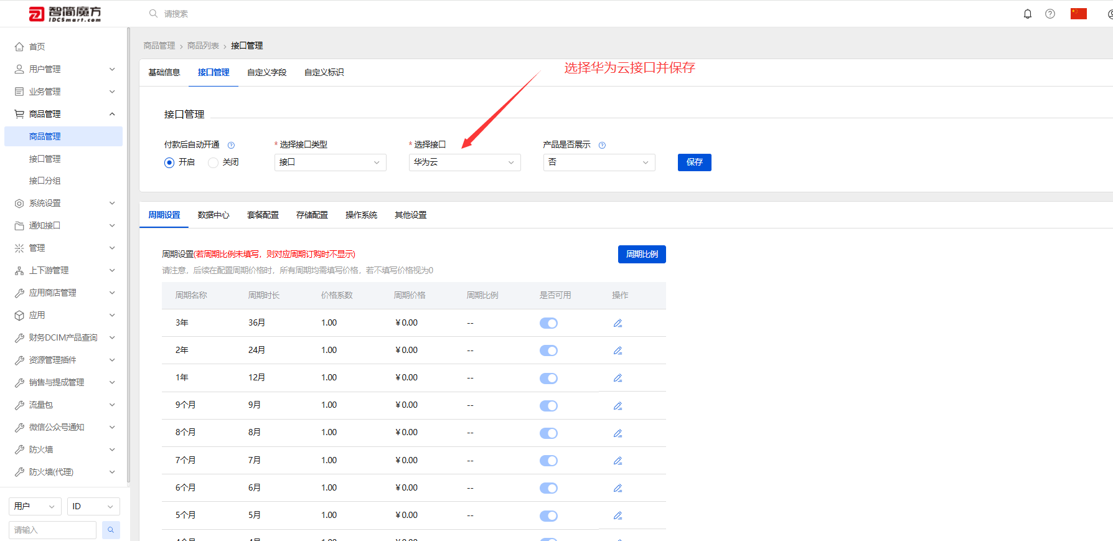Switch to 套餐配置 tab
This screenshot has width=1113, height=541.
coord(263,215)
